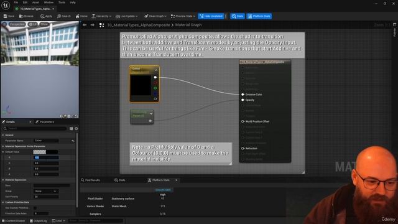398x224 pixels.
Task: Click the Default Value color swatch
Action: pos(45,152)
